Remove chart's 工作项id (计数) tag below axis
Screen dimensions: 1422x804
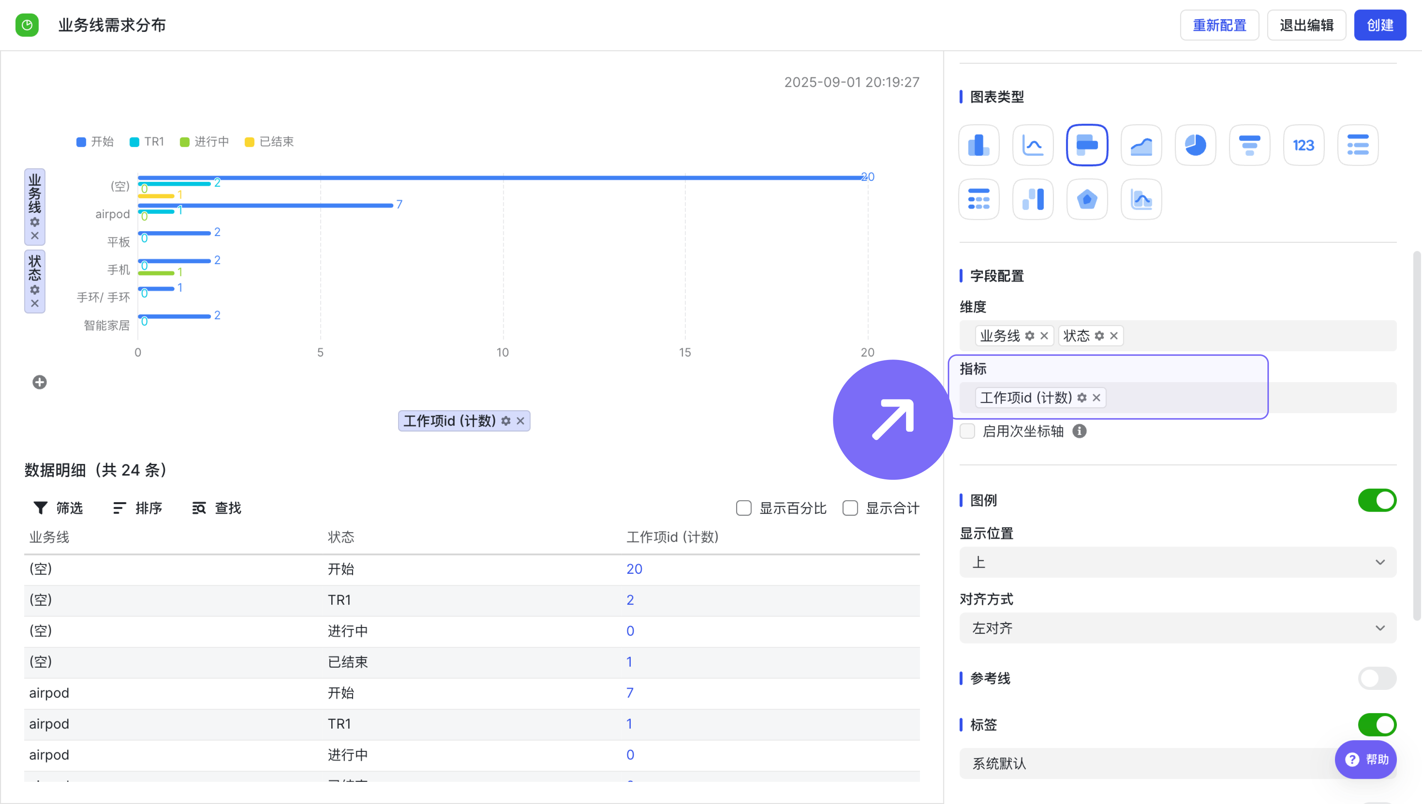(x=520, y=421)
